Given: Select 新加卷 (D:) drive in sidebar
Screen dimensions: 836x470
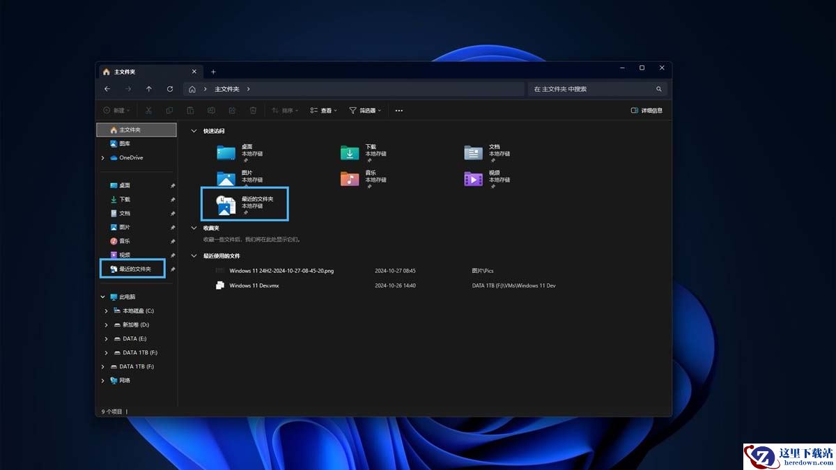Looking at the screenshot, I should (136, 324).
